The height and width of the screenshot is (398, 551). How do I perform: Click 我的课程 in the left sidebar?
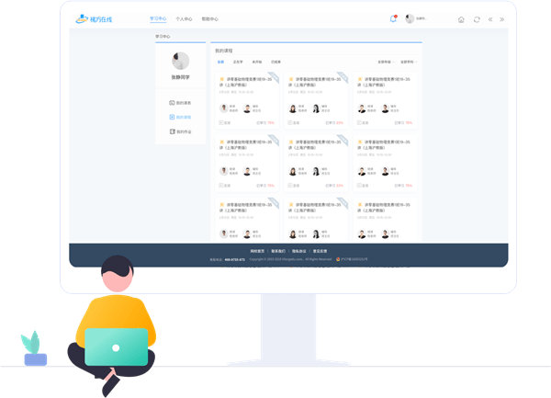click(x=183, y=118)
